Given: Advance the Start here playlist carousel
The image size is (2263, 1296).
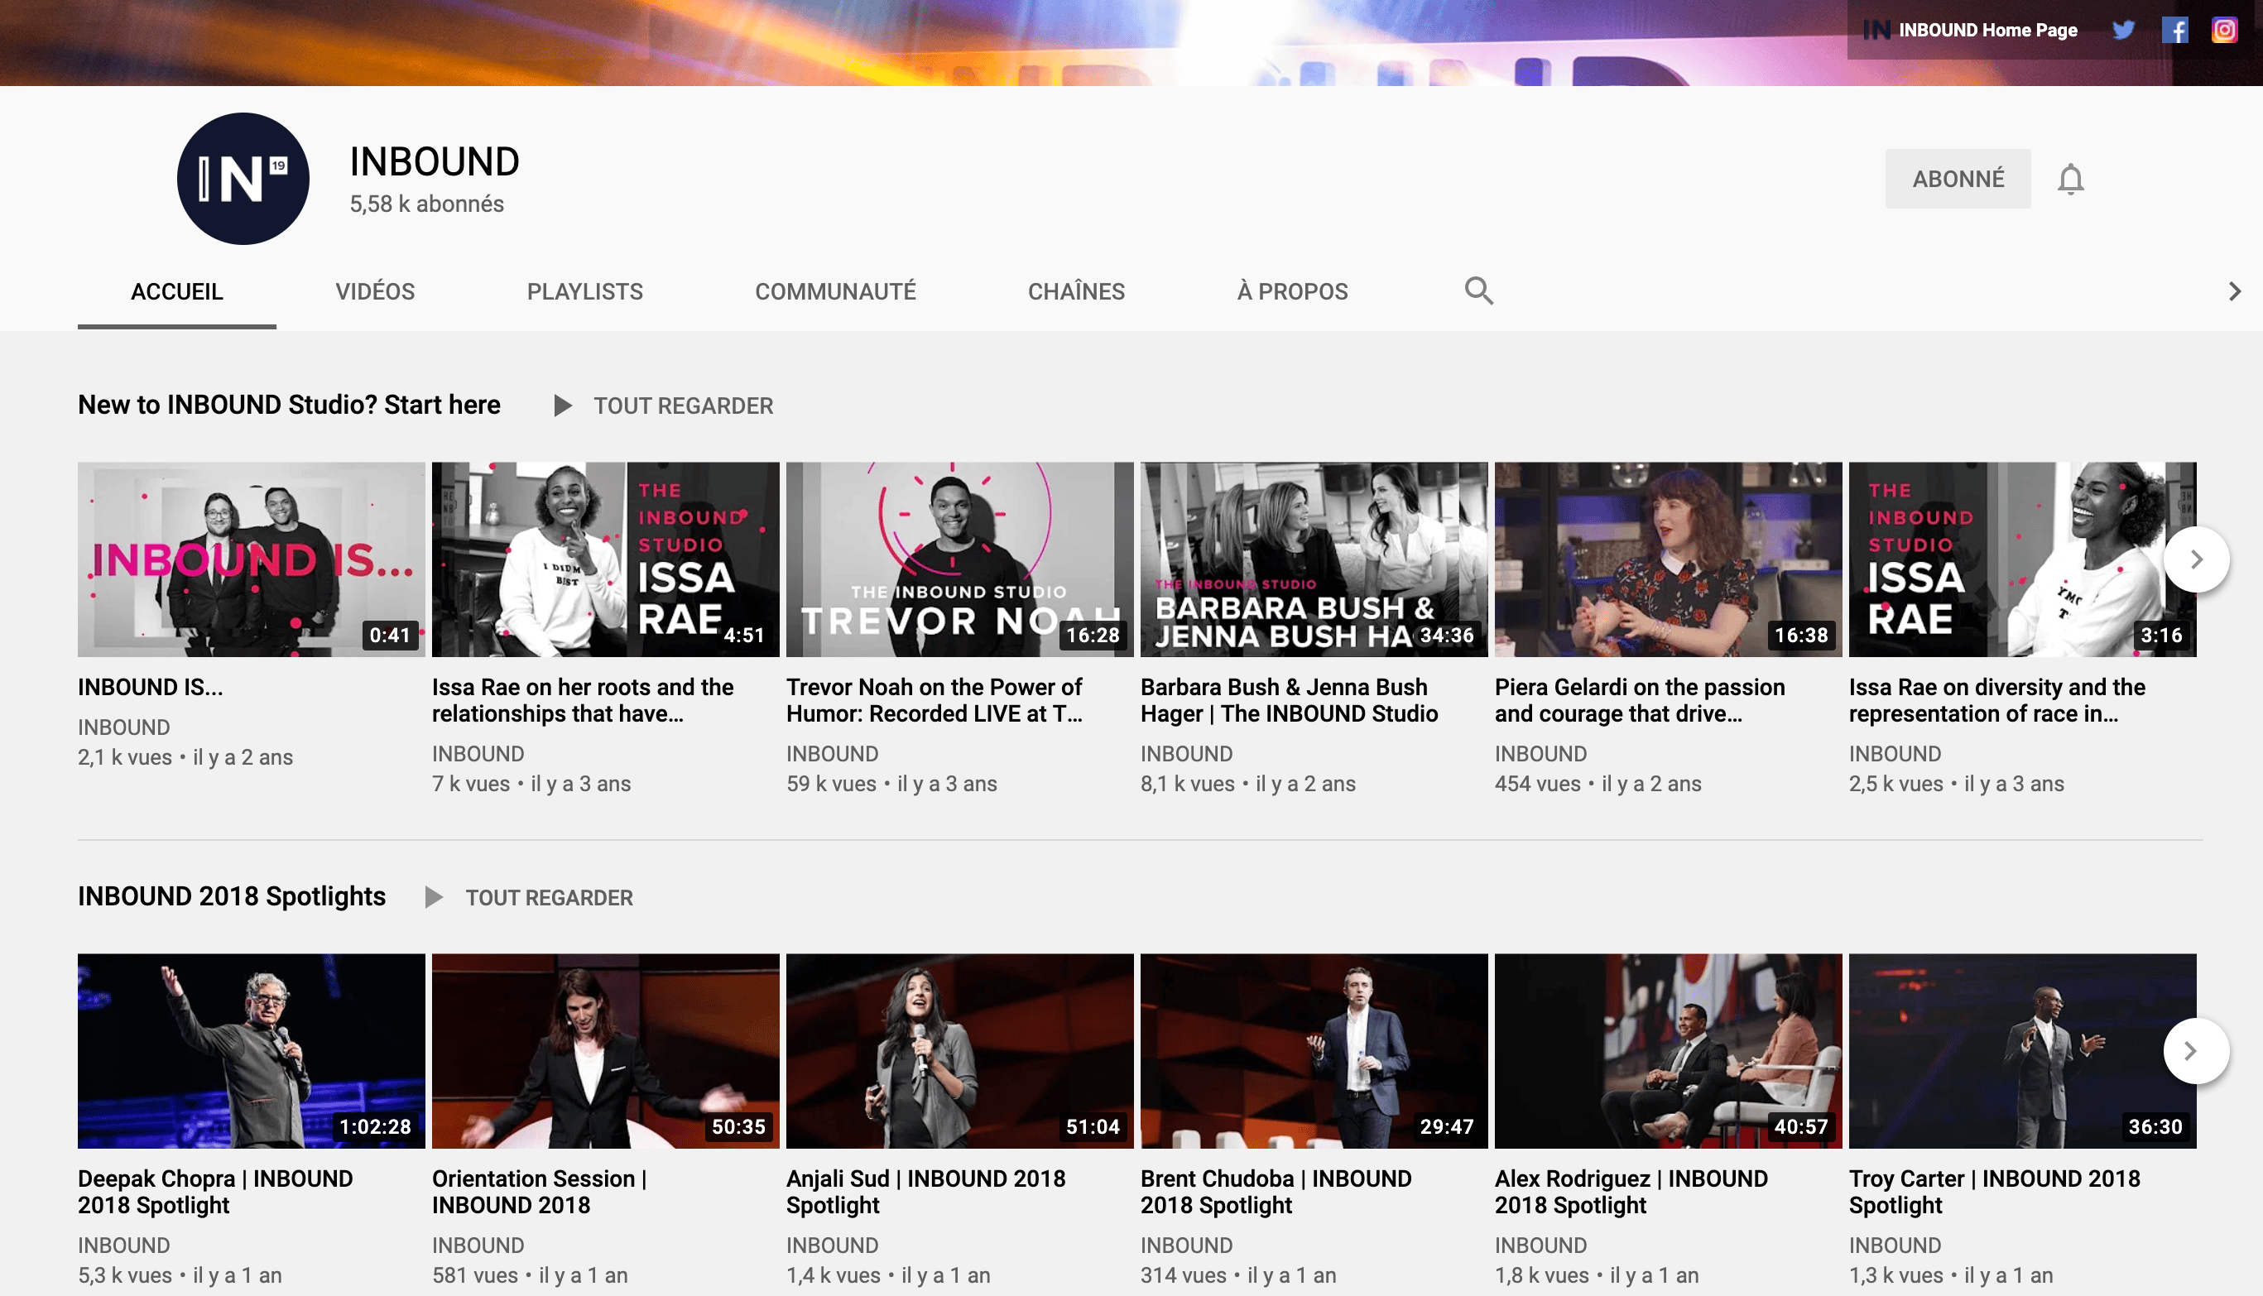Looking at the screenshot, I should 2196,560.
